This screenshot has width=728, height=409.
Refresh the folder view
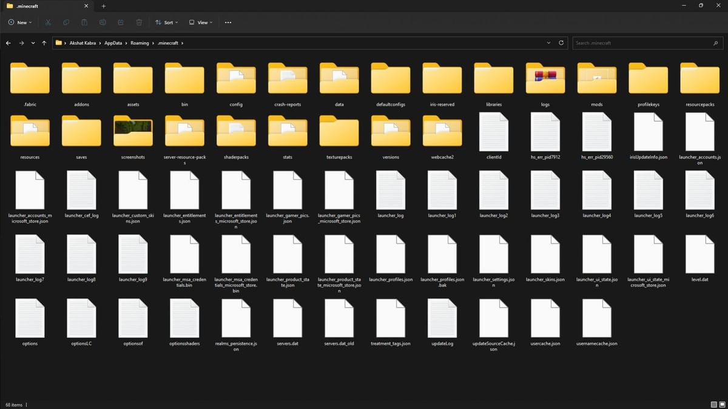(x=562, y=42)
